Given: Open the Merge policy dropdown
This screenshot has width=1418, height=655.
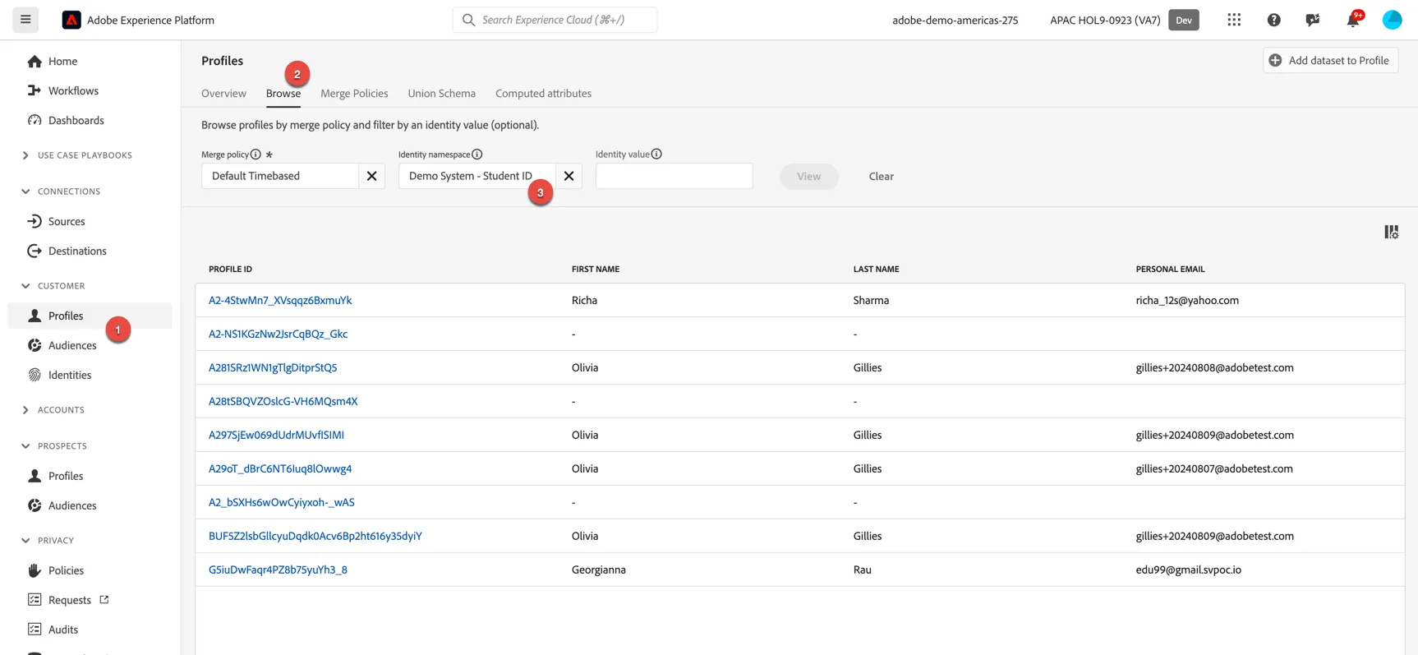Looking at the screenshot, I should pos(280,176).
